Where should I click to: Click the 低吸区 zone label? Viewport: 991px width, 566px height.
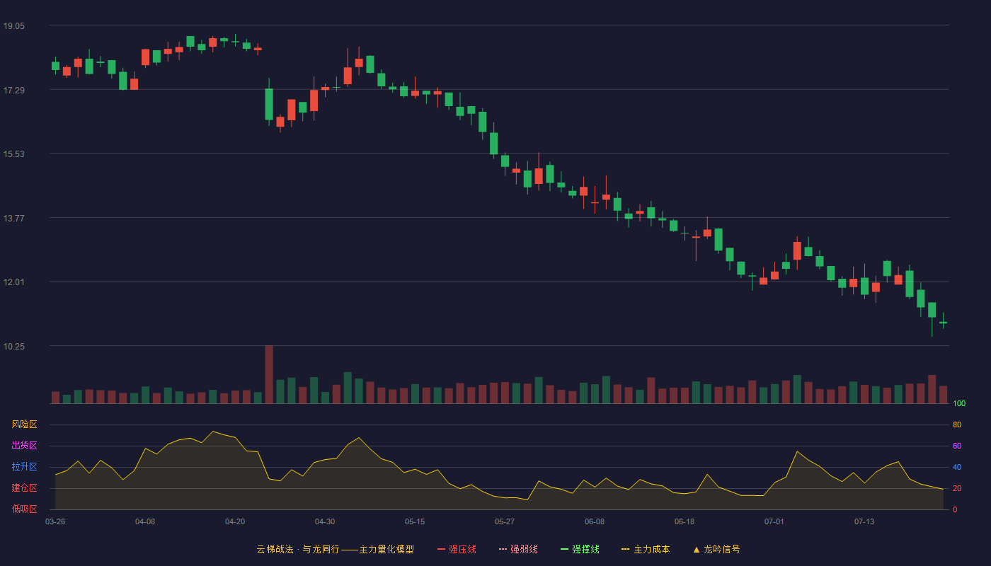(x=24, y=509)
